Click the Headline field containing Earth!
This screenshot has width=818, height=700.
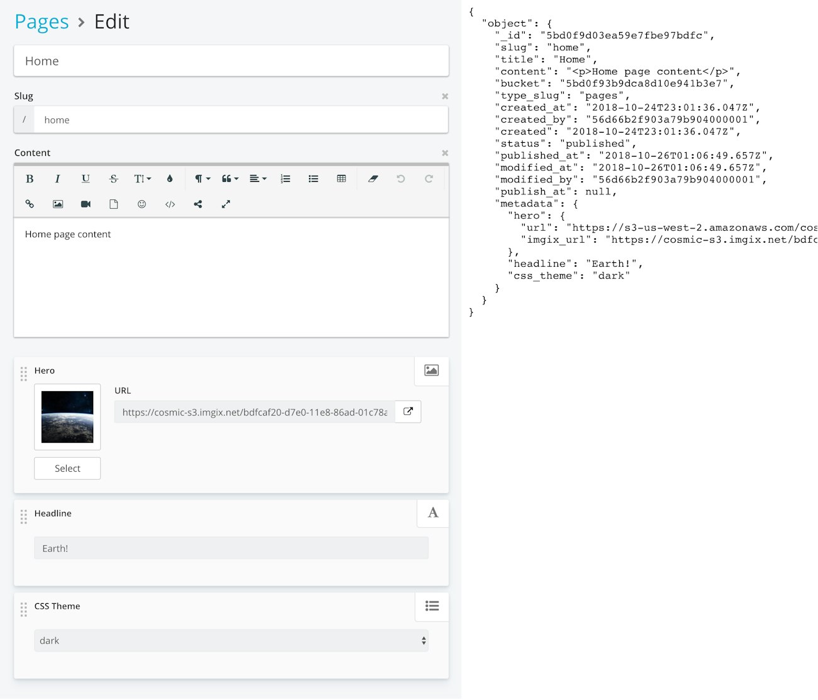point(231,548)
